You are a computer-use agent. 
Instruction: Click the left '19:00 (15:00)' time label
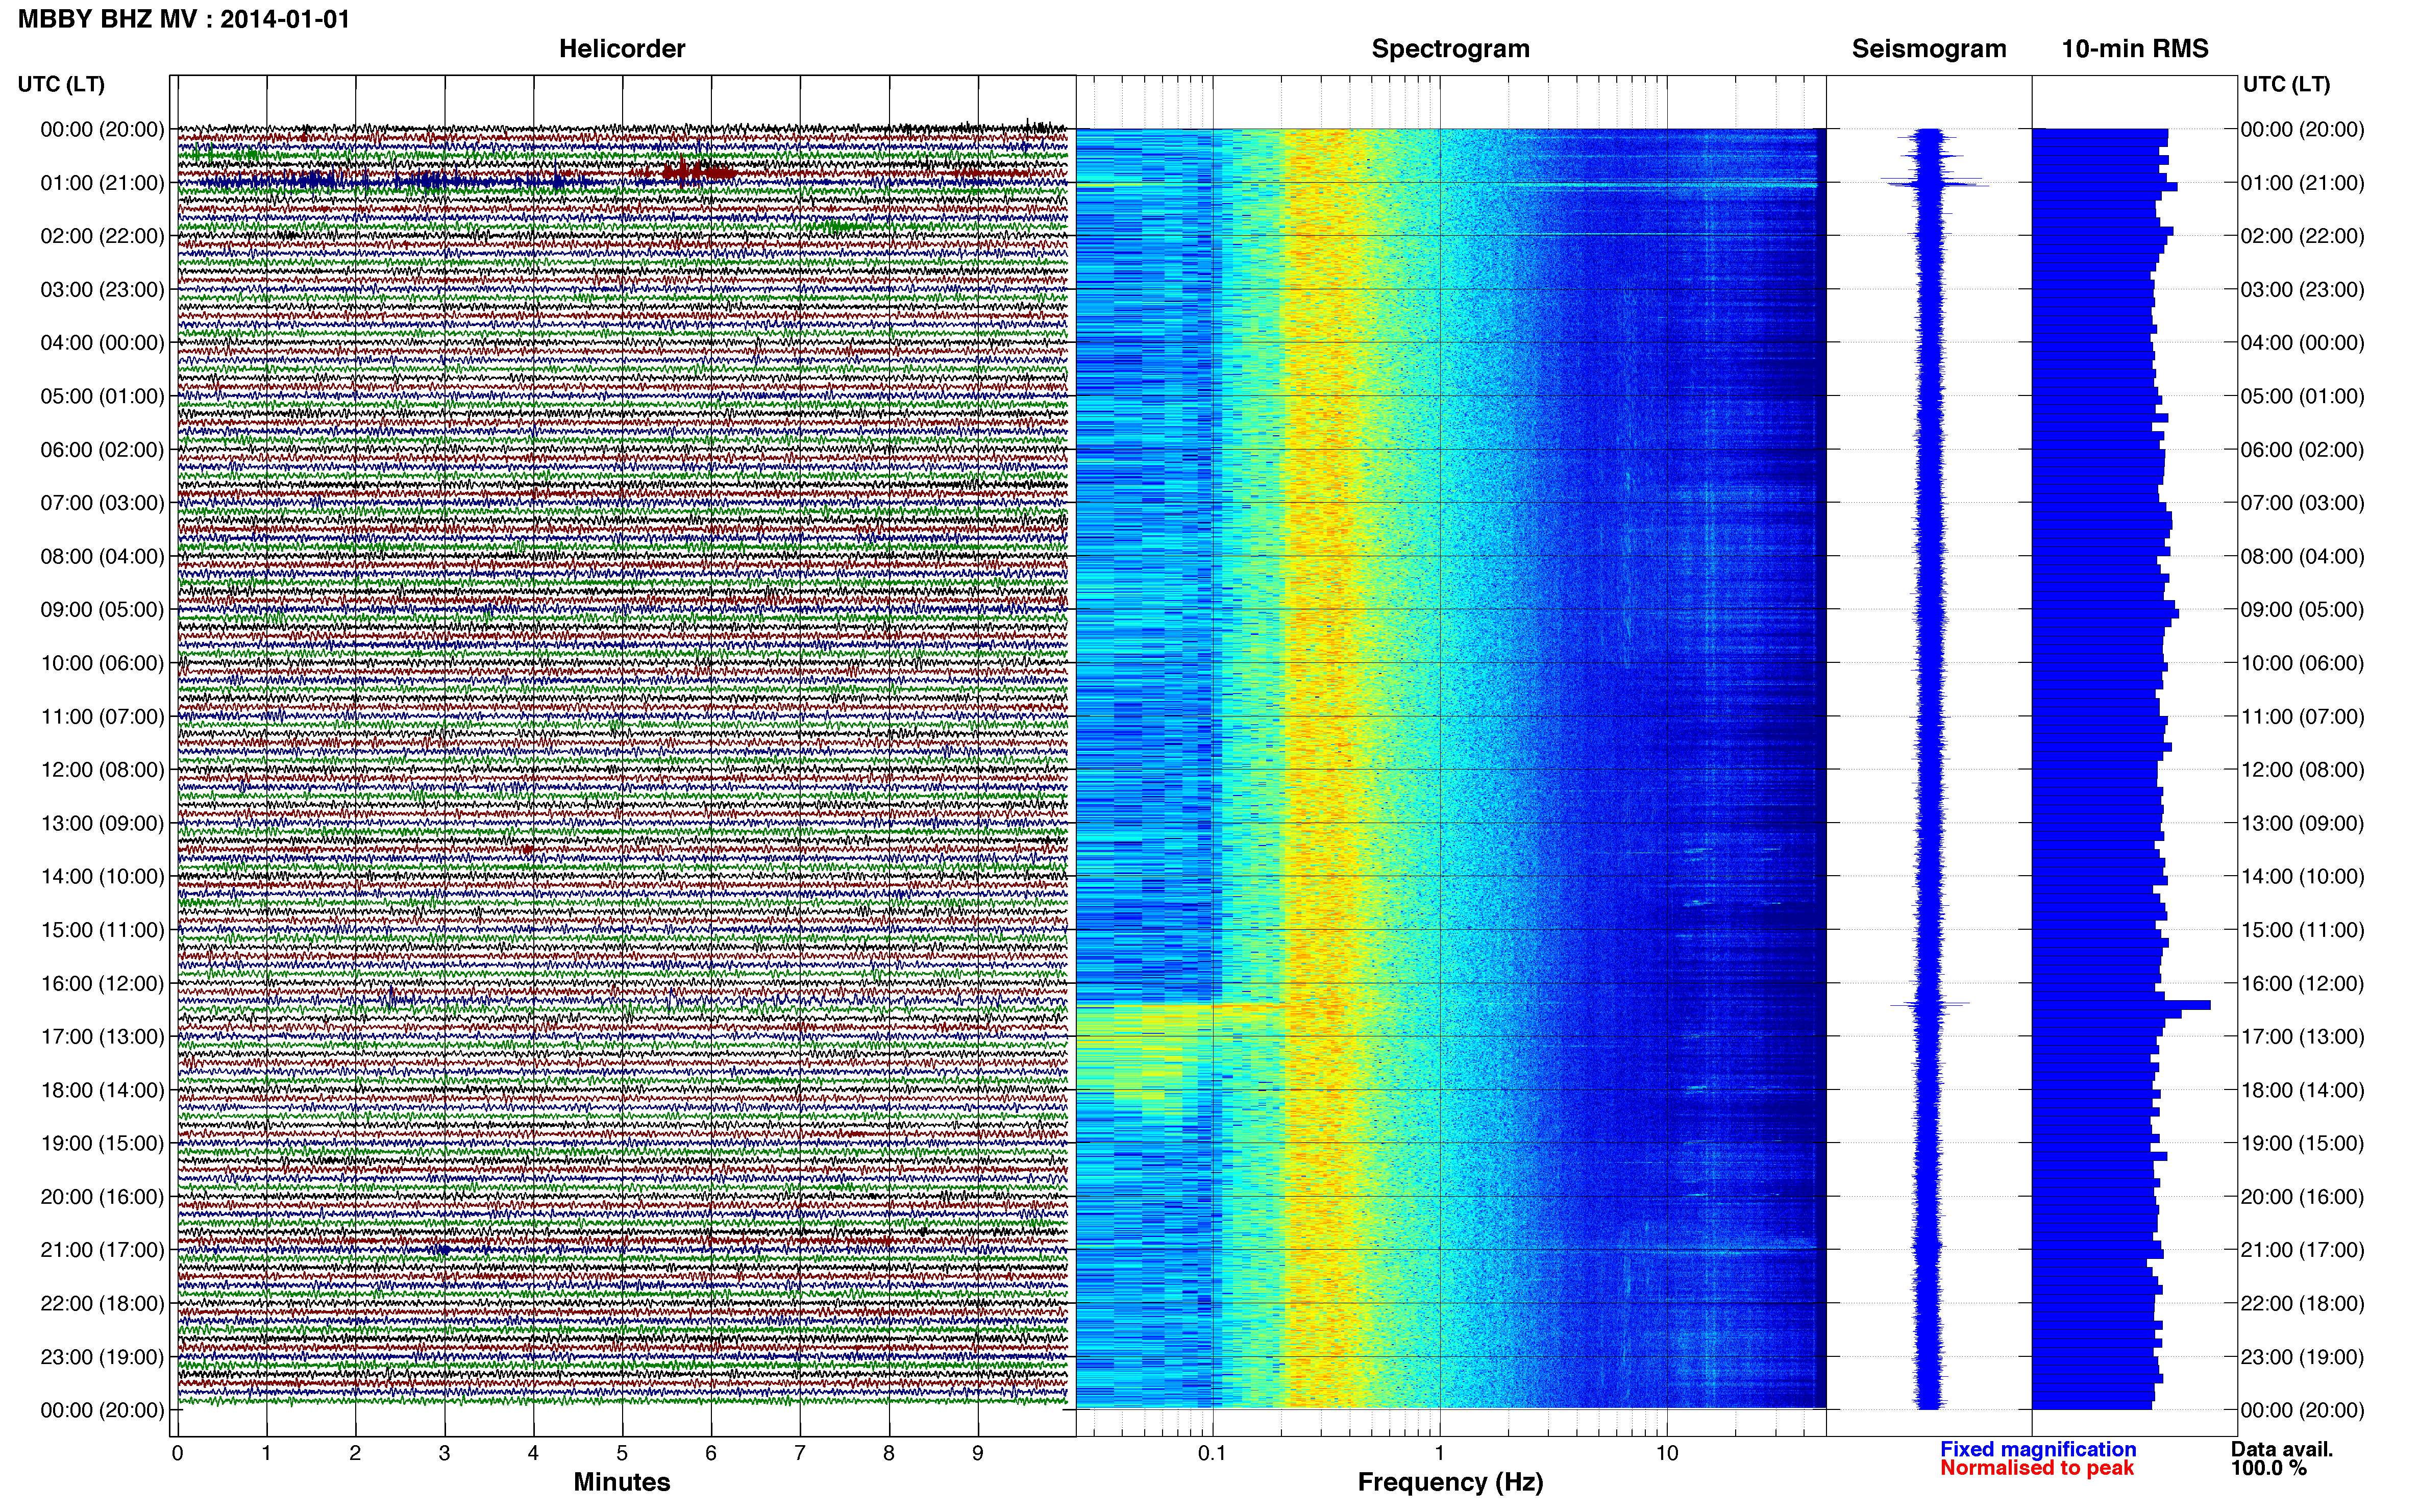coord(102,1143)
